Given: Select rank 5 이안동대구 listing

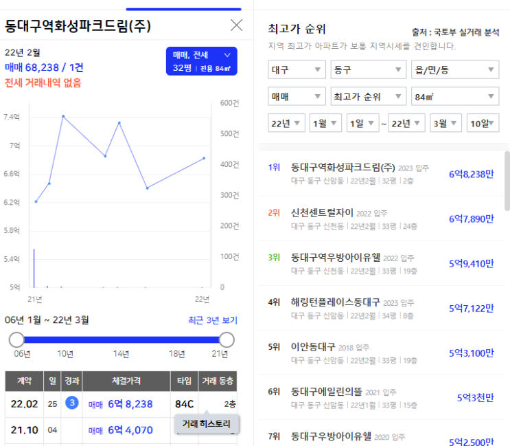Looking at the screenshot, I should (x=380, y=353).
